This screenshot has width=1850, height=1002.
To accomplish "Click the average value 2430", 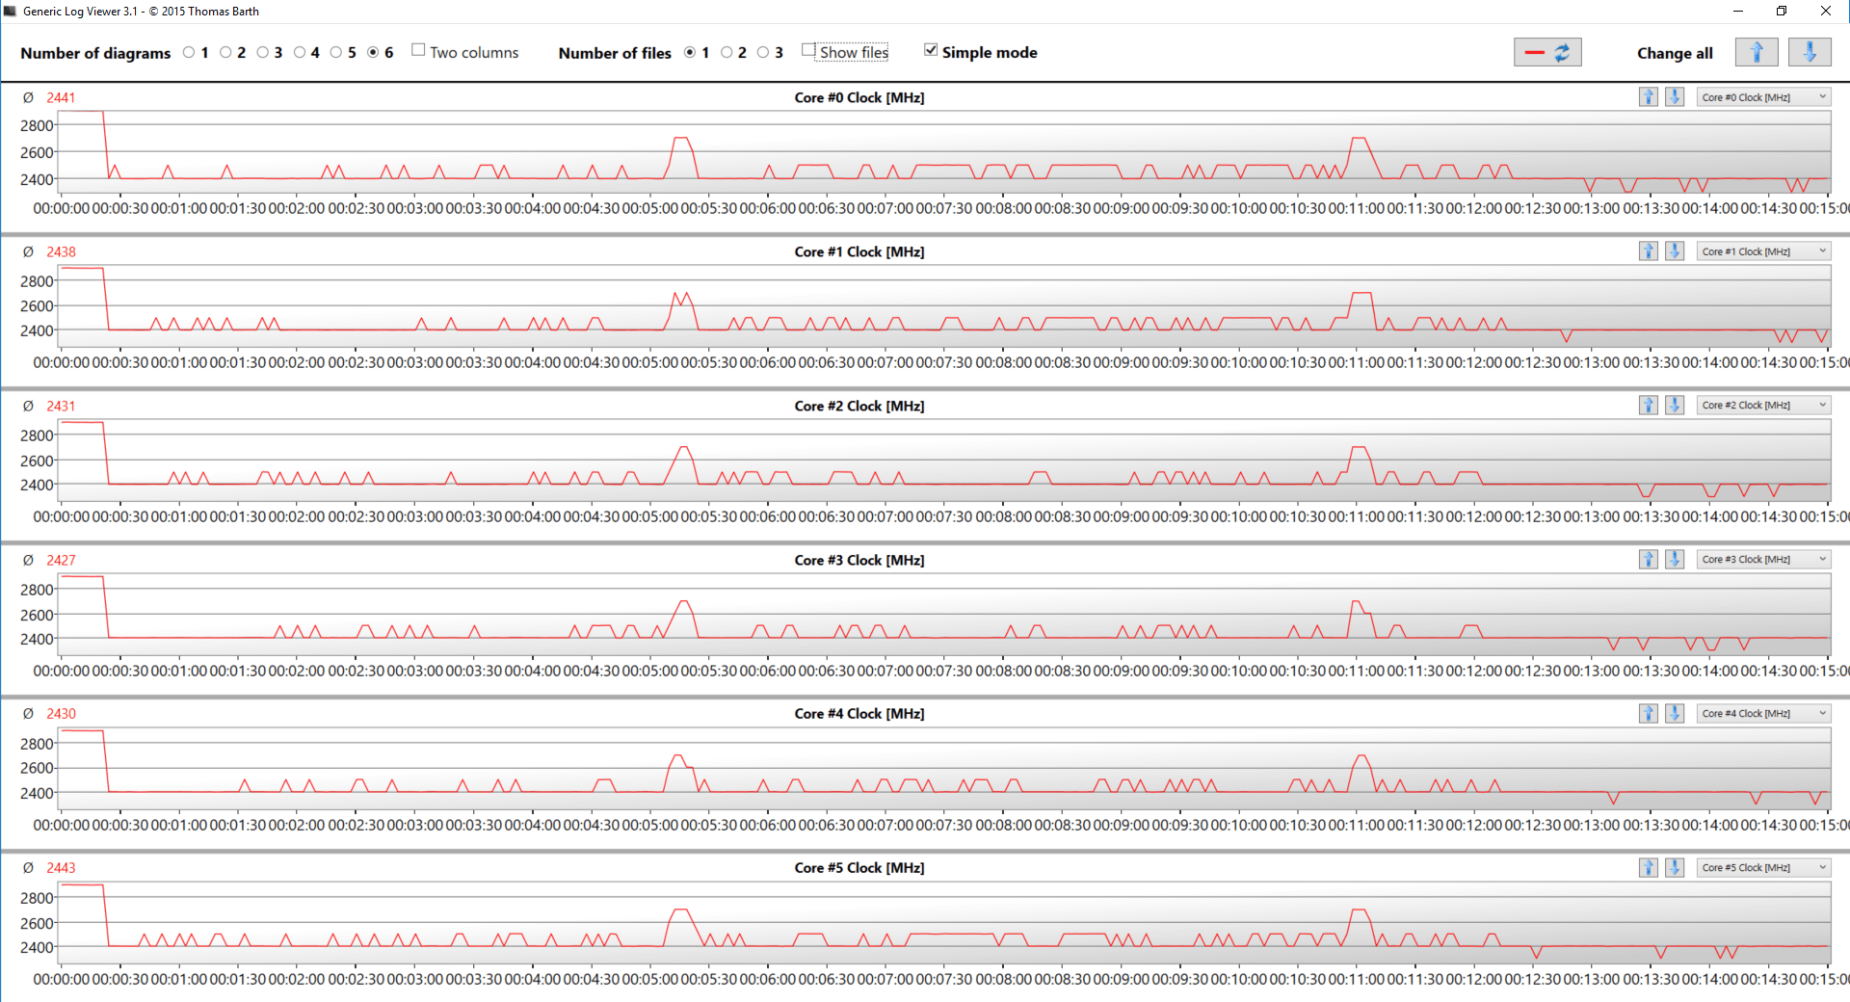I will (x=61, y=713).
